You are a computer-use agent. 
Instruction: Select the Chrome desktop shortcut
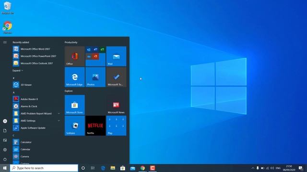[8, 27]
